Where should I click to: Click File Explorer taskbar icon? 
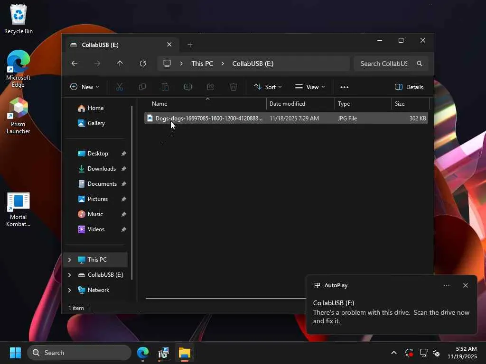click(x=185, y=353)
